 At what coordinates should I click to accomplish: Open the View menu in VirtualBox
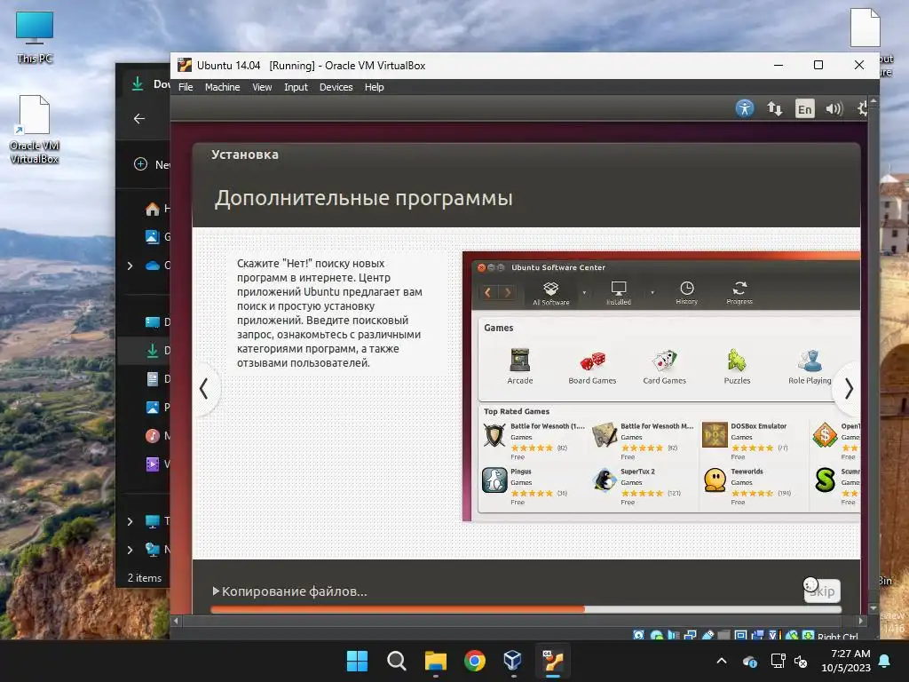262,87
